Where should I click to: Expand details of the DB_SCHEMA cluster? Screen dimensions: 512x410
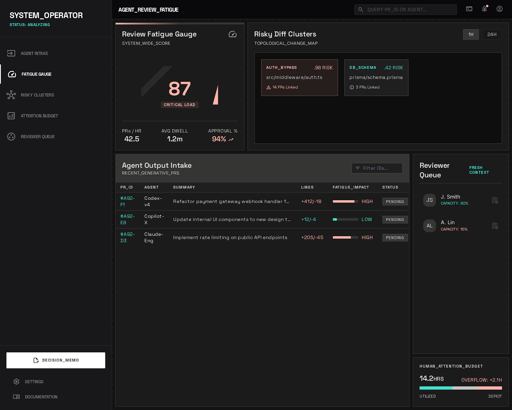pyautogui.click(x=376, y=78)
